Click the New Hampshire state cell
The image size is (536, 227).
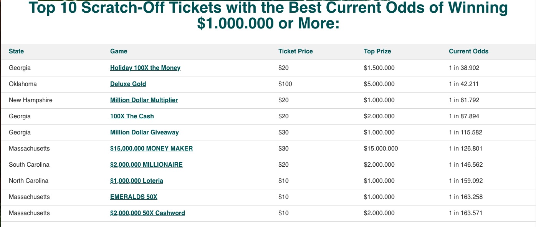[x=30, y=100]
